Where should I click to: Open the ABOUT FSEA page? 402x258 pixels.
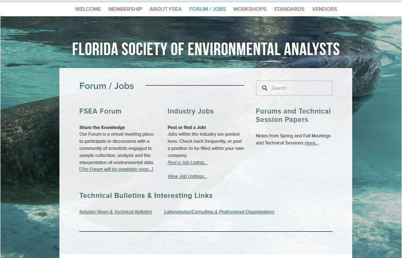[x=166, y=9]
